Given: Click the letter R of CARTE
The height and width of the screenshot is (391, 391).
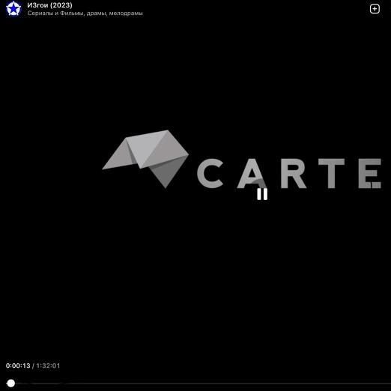Looking at the screenshot, I should tap(294, 173).
